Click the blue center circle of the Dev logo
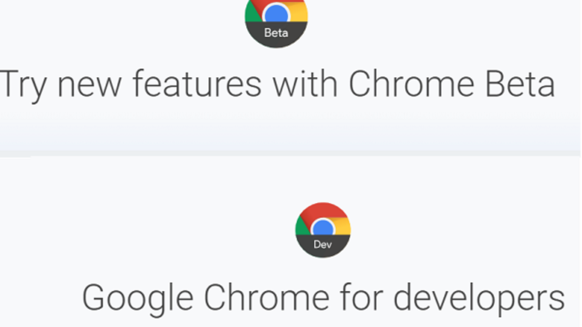 tap(323, 228)
